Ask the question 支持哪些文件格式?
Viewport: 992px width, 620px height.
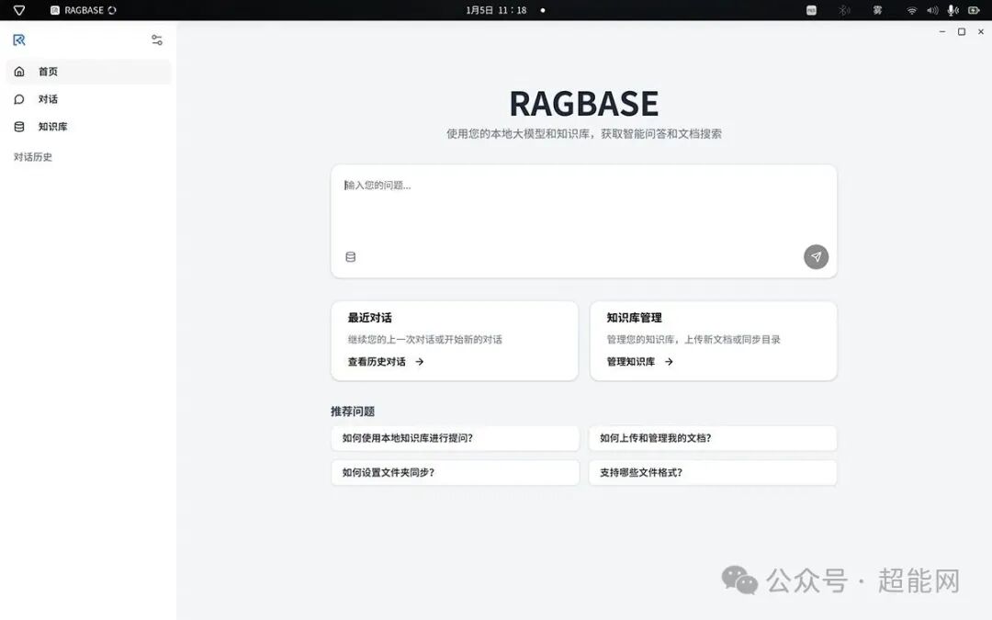(714, 472)
